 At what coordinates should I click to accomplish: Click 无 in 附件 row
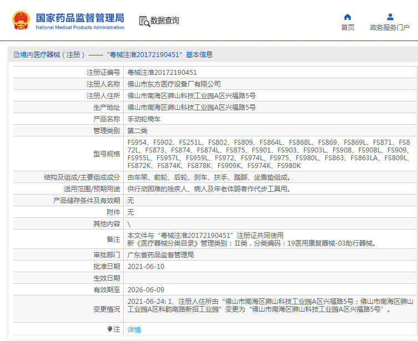[130, 212]
